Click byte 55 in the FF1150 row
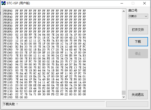Image resolution: width=151 pixels, height=110 pixels. (x=17, y=97)
